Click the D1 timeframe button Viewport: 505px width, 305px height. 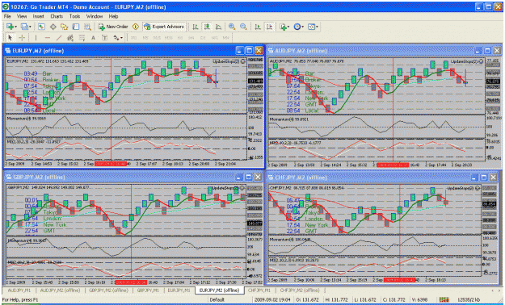(x=203, y=38)
